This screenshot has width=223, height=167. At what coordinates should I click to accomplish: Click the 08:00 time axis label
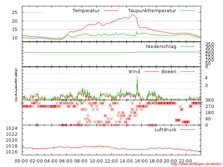tap(81, 161)
